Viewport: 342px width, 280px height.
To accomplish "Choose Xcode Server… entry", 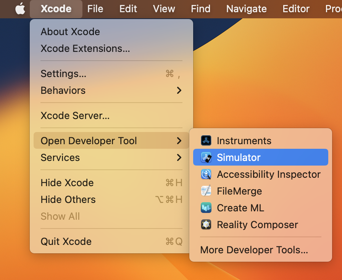I will [x=75, y=116].
